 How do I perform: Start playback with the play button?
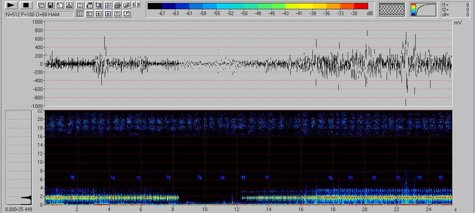(x=11, y=5)
